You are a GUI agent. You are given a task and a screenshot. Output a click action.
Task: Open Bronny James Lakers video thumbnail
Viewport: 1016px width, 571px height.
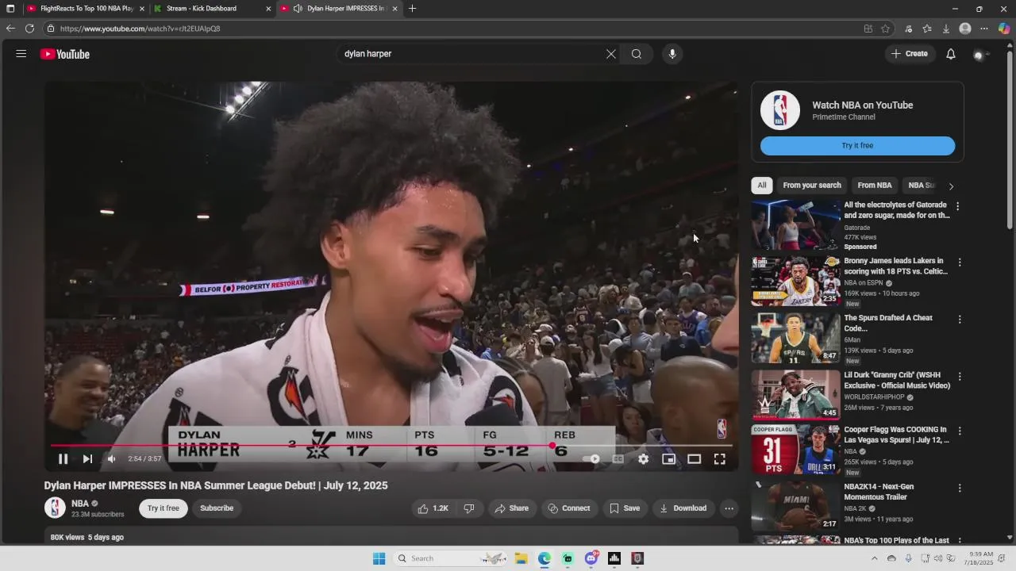coord(795,281)
